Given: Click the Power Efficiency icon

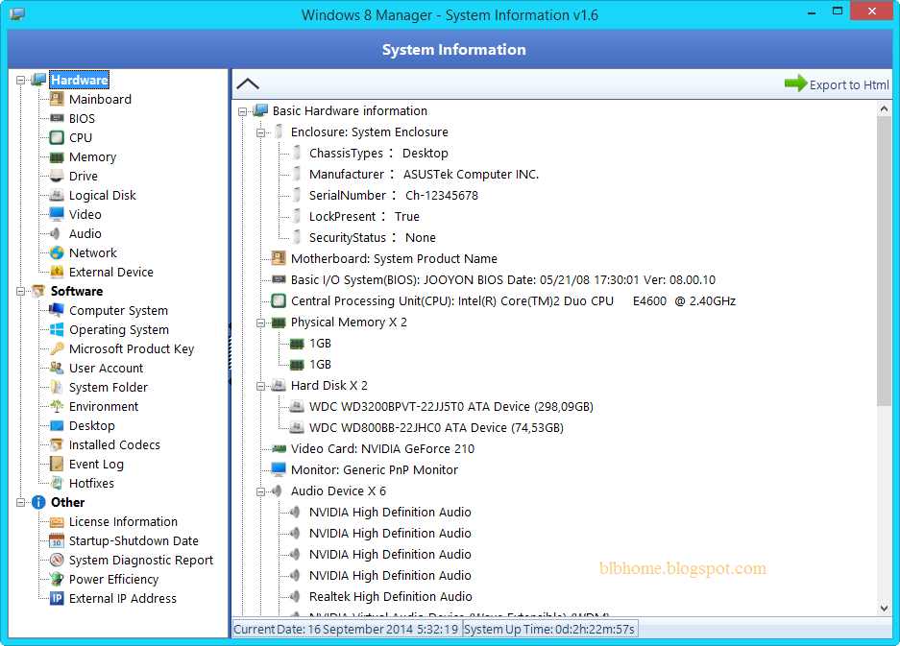Looking at the screenshot, I should (57, 579).
